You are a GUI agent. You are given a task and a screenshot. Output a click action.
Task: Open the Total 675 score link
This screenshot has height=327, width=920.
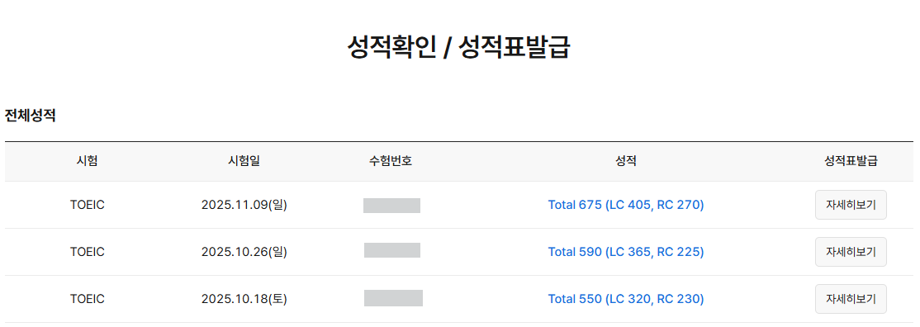tap(625, 205)
